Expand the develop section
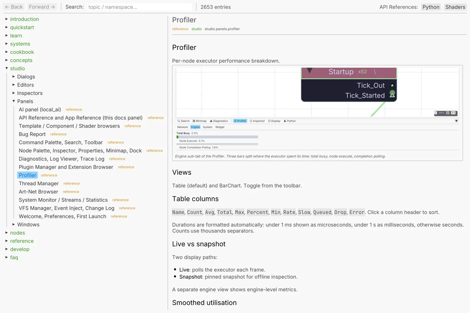The width and height of the screenshot is (470, 313). pos(6,249)
